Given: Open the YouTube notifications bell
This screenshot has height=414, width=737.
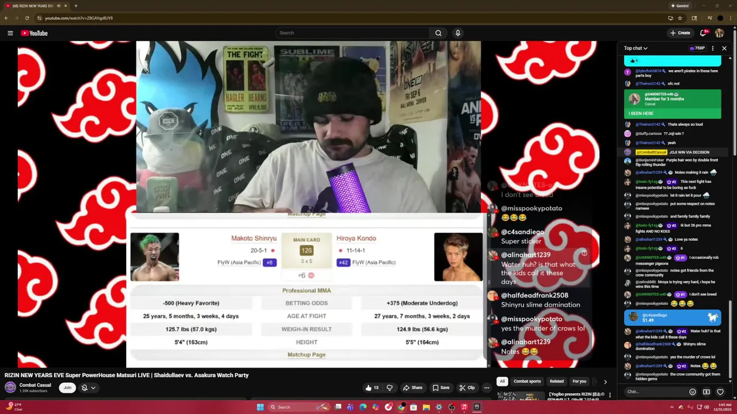Looking at the screenshot, I should pyautogui.click(x=703, y=33).
